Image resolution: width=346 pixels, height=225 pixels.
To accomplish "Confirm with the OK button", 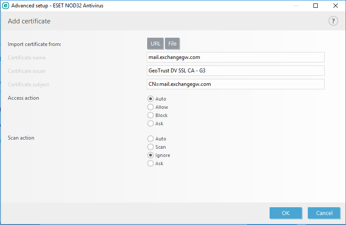I will tap(286, 213).
